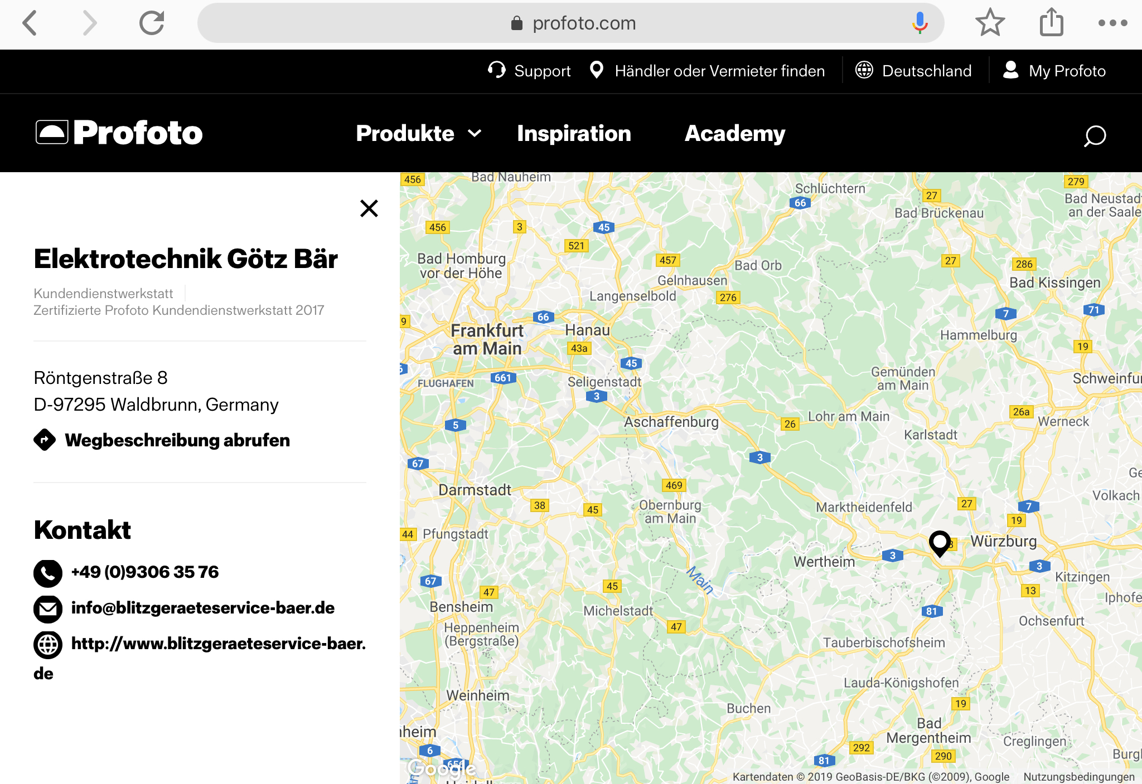Open the Inspiration menu item
This screenshot has height=784, width=1142.
click(x=574, y=133)
